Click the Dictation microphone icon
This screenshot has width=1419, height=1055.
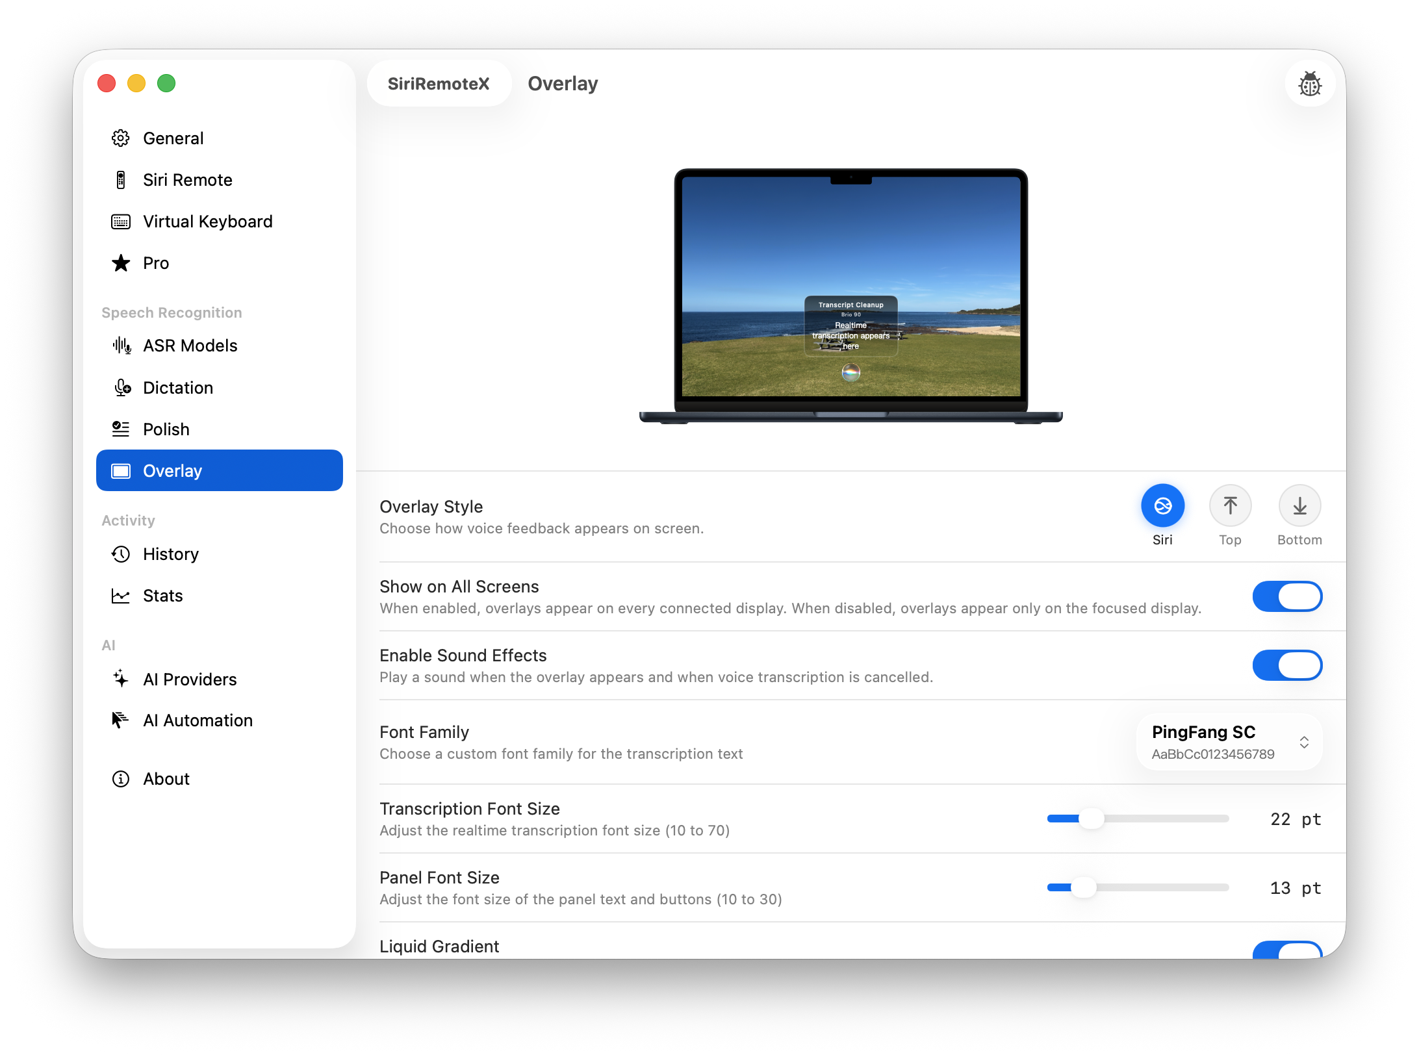(121, 388)
